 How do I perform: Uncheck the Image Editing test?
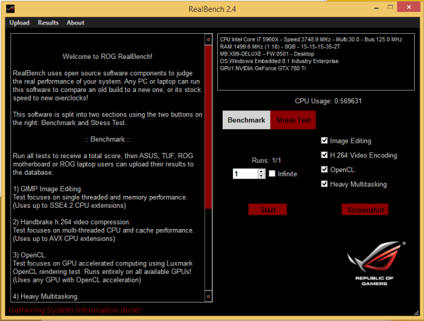[x=324, y=140]
